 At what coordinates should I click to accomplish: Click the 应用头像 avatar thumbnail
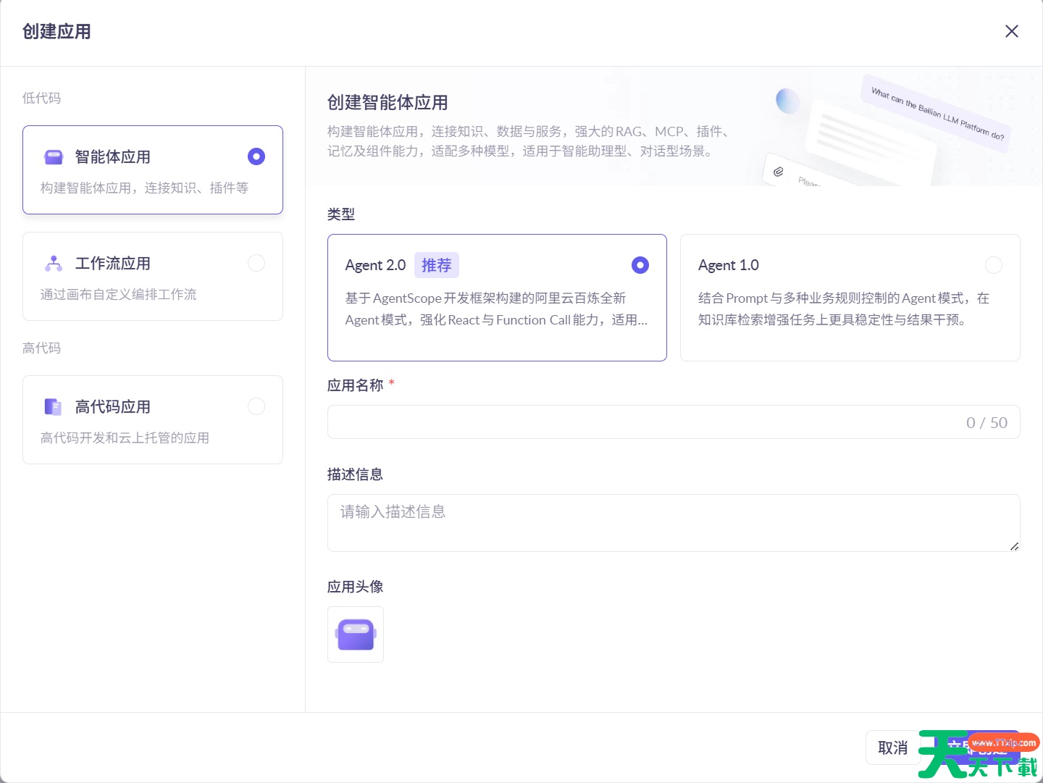(356, 635)
